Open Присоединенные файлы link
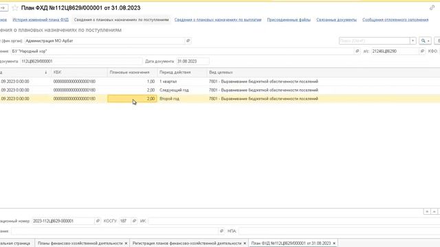 tap(289, 20)
